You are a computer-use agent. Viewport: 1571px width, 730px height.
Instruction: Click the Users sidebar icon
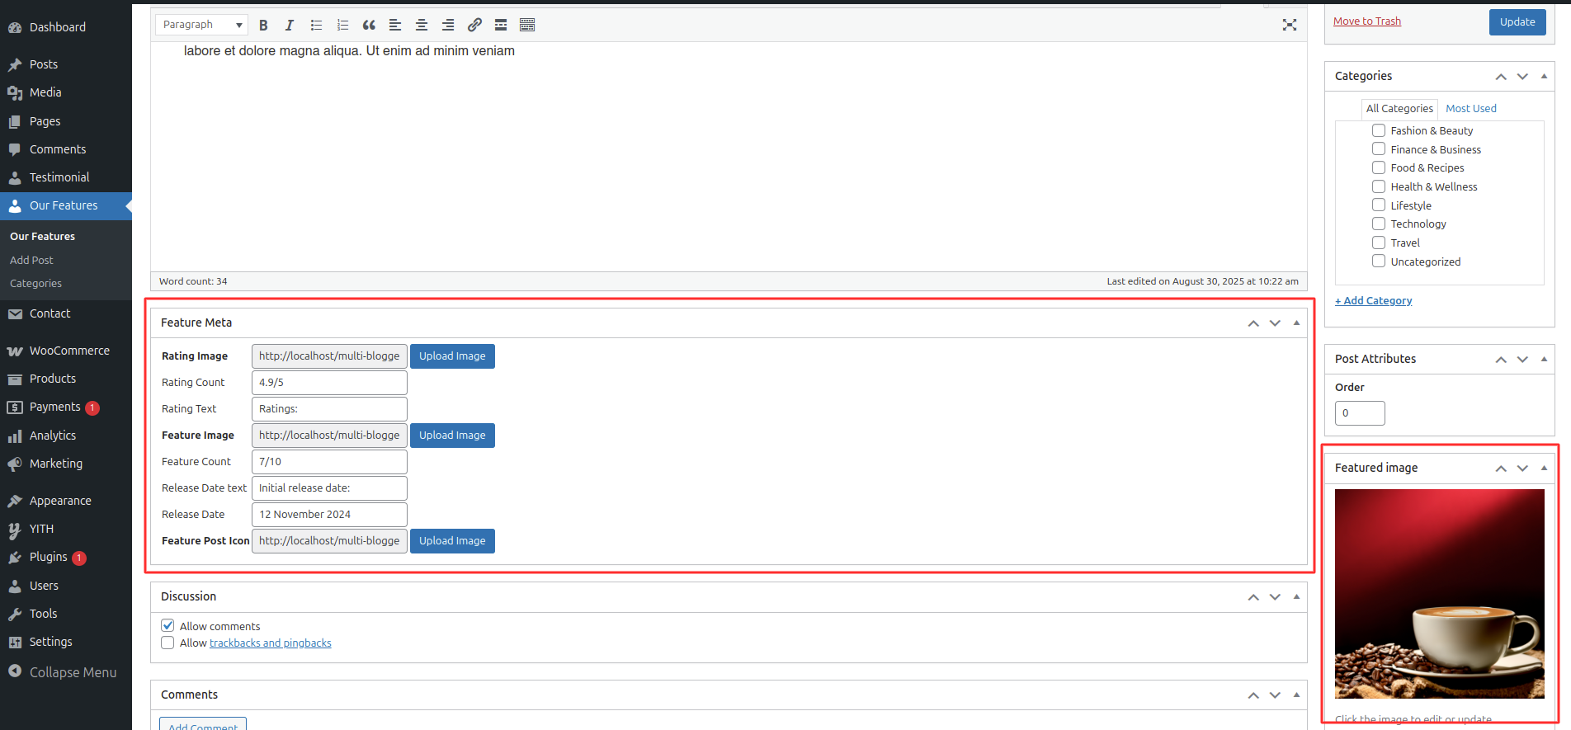point(15,586)
